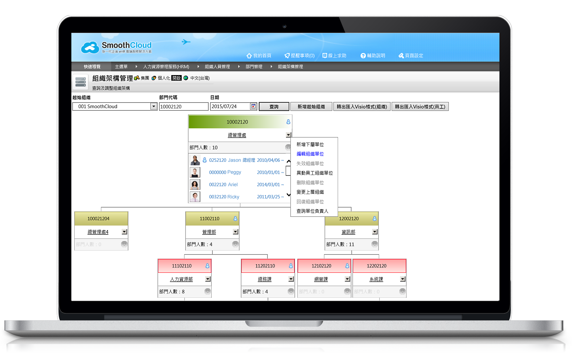This screenshot has width=572, height=353.
Task: Open 提醒事項(0) reminders
Action: [300, 56]
